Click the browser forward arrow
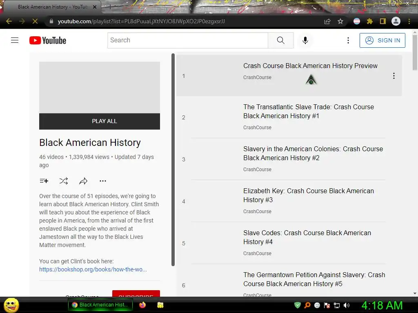The height and width of the screenshot is (313, 418). (x=22, y=21)
